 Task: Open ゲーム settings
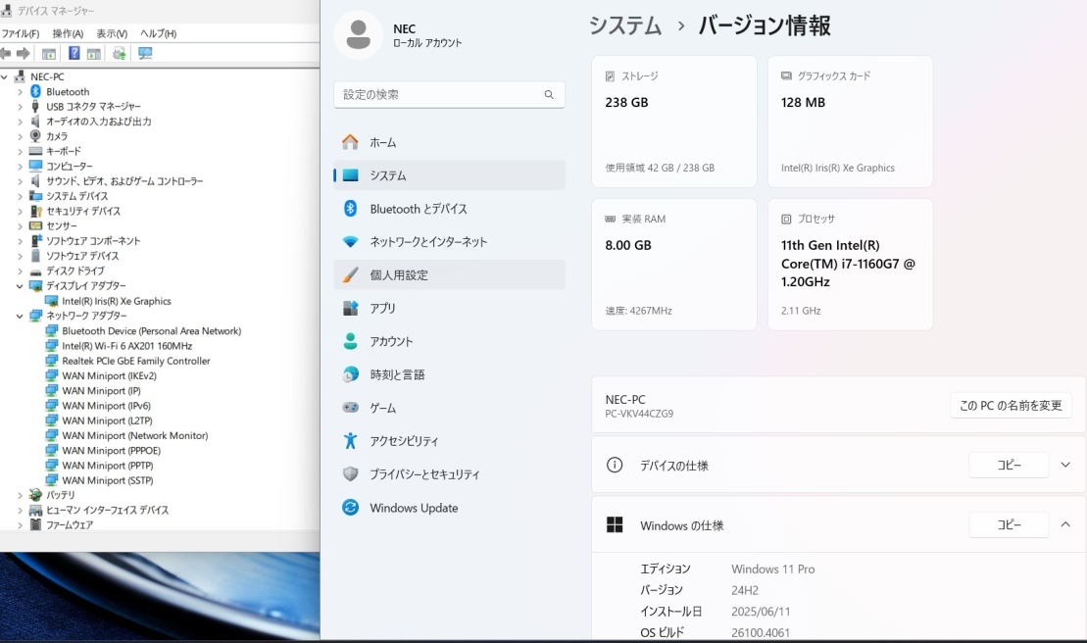point(449,408)
